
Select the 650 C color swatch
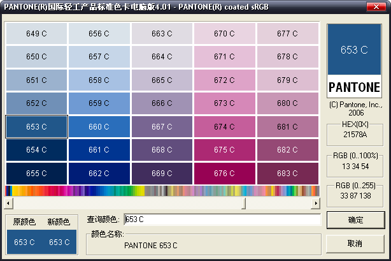36,57
